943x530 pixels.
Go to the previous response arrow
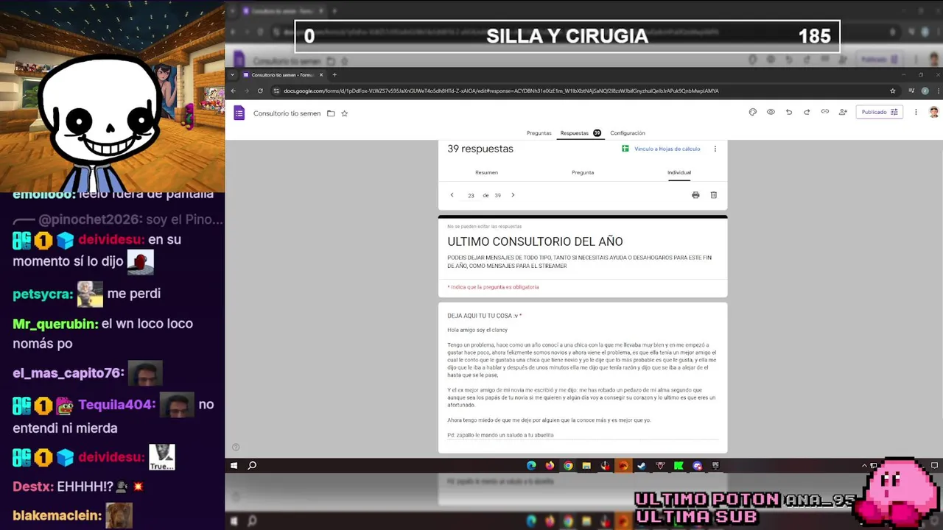click(x=452, y=195)
